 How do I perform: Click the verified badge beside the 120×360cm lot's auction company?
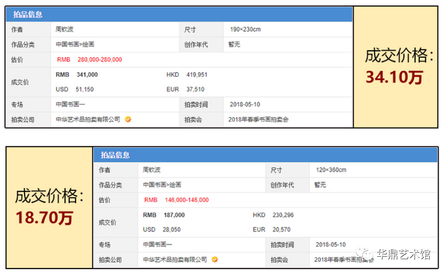point(214,259)
